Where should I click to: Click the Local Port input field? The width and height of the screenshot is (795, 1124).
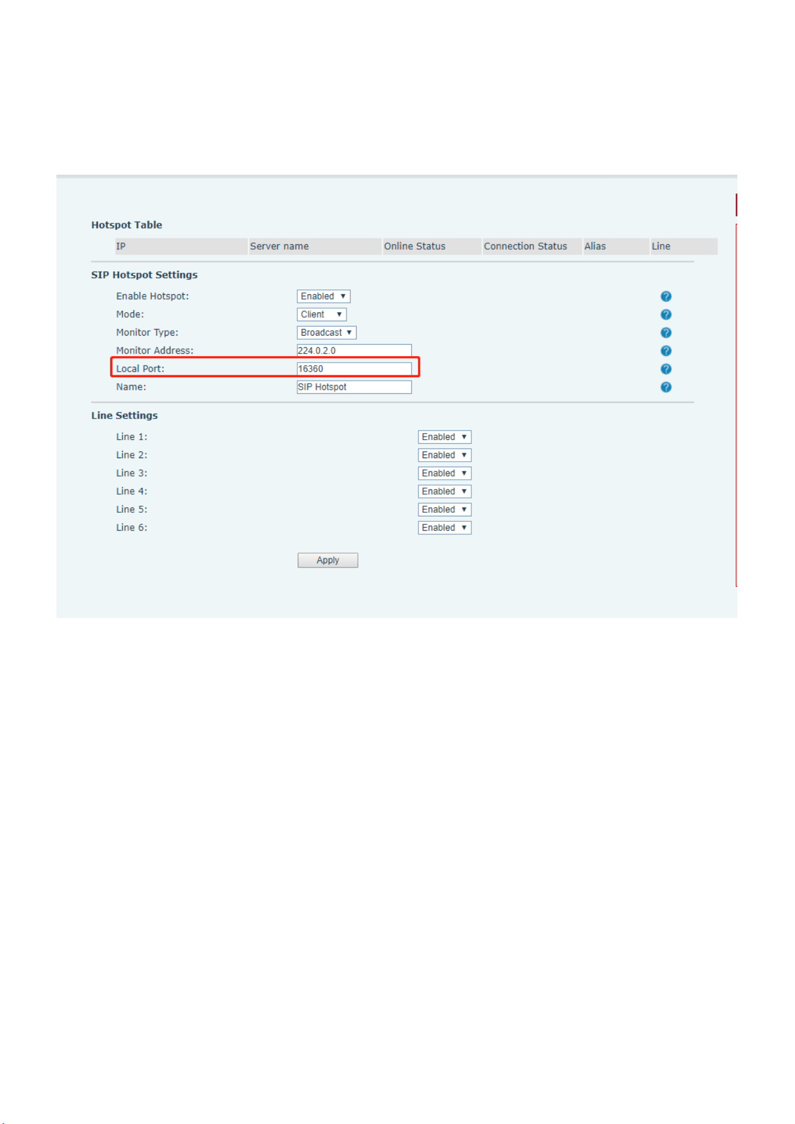[x=354, y=369]
